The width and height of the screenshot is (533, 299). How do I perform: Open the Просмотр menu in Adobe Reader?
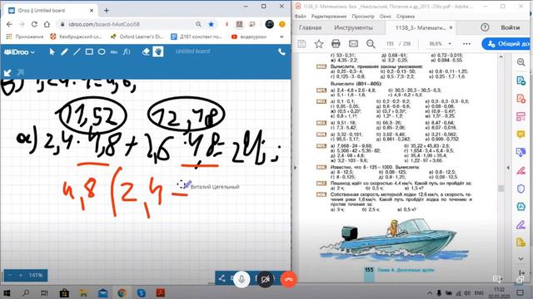tap(363, 17)
